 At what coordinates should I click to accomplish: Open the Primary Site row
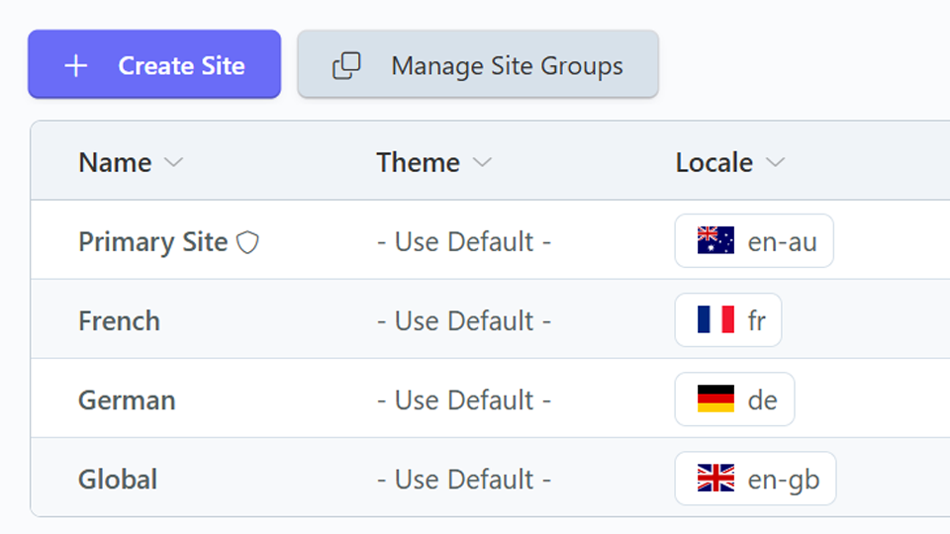[x=490, y=239]
